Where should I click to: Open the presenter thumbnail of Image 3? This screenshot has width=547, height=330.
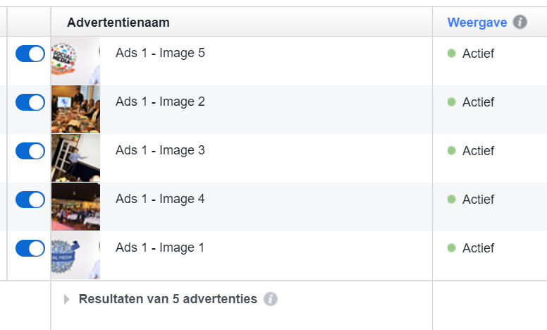[75, 158]
